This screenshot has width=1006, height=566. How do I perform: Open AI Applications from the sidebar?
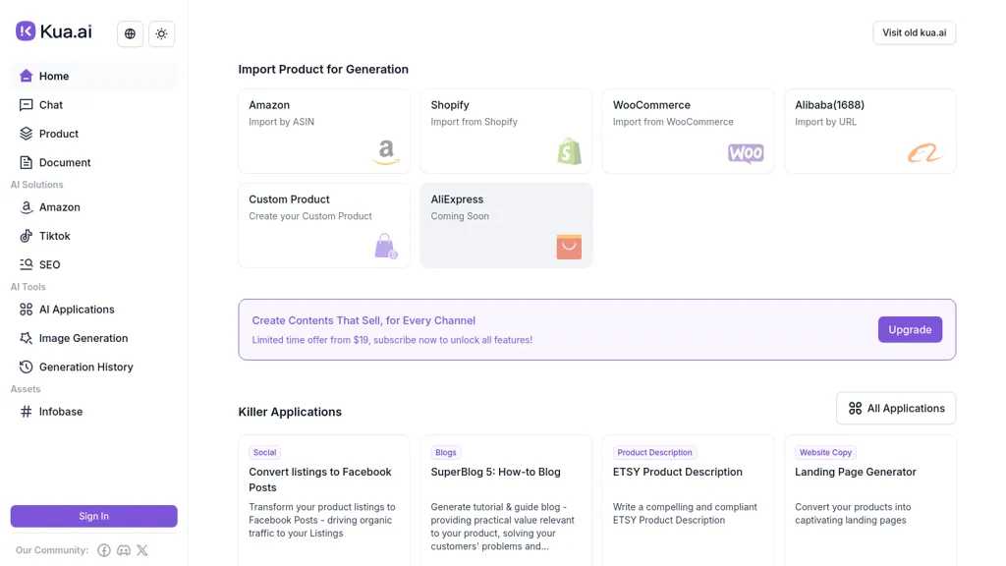pos(25,309)
